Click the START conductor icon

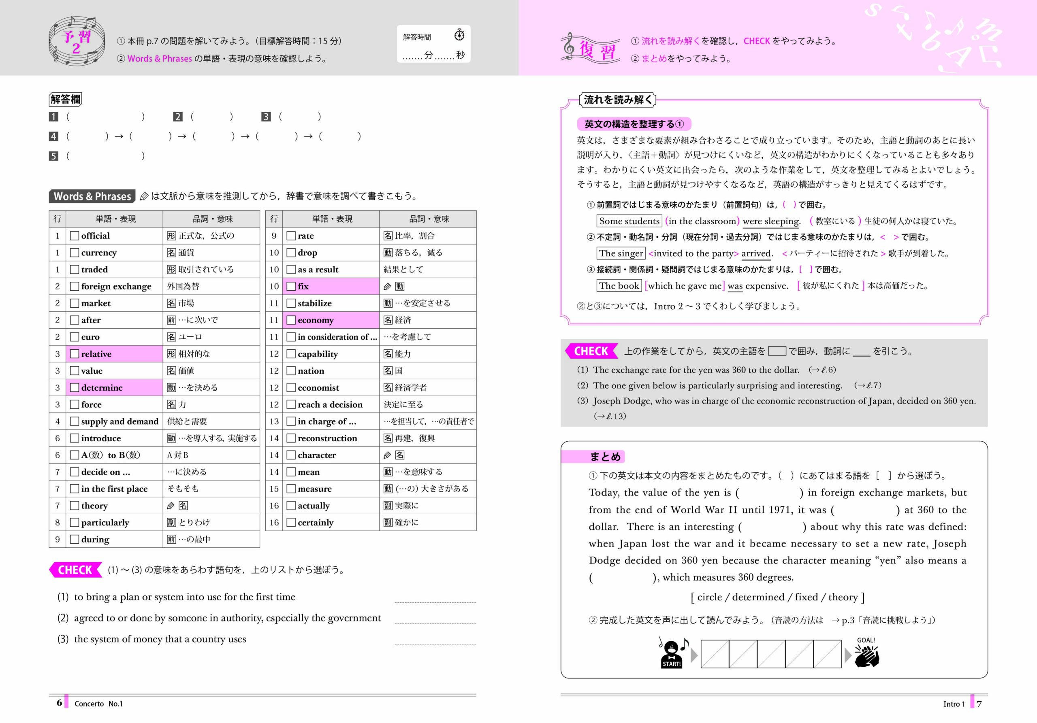tap(672, 653)
